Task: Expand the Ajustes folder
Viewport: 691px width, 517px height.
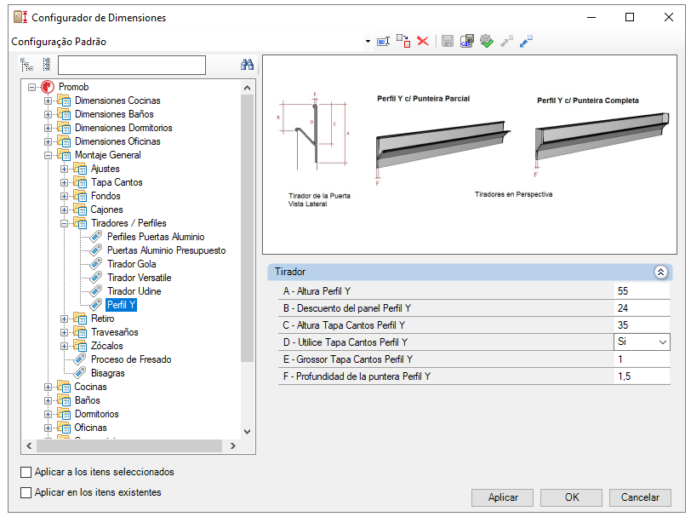Action: tap(65, 169)
